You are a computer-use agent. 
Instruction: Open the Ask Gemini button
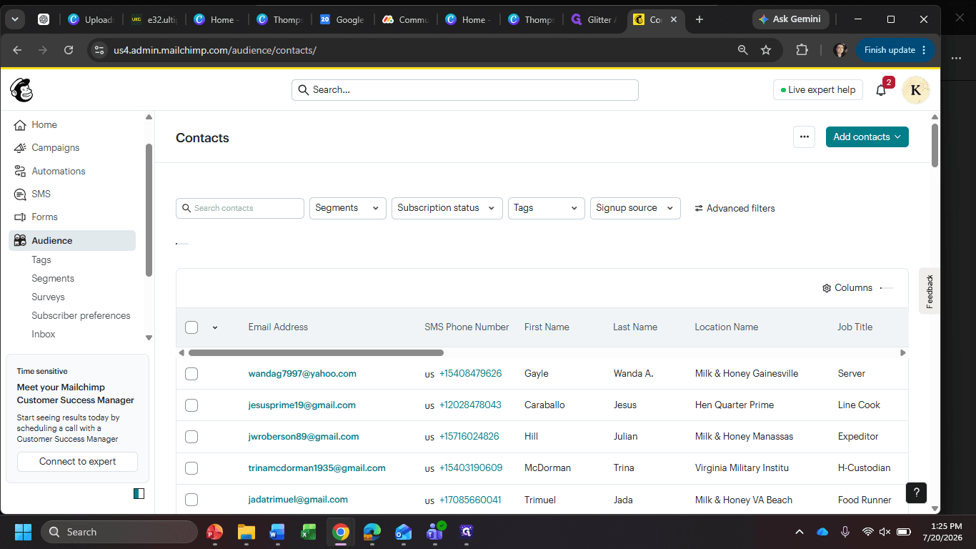tap(790, 19)
